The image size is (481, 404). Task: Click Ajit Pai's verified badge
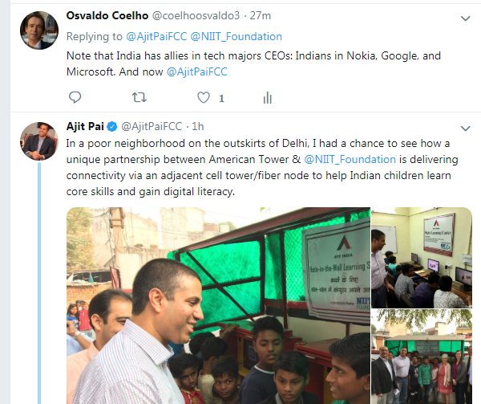[112, 127]
